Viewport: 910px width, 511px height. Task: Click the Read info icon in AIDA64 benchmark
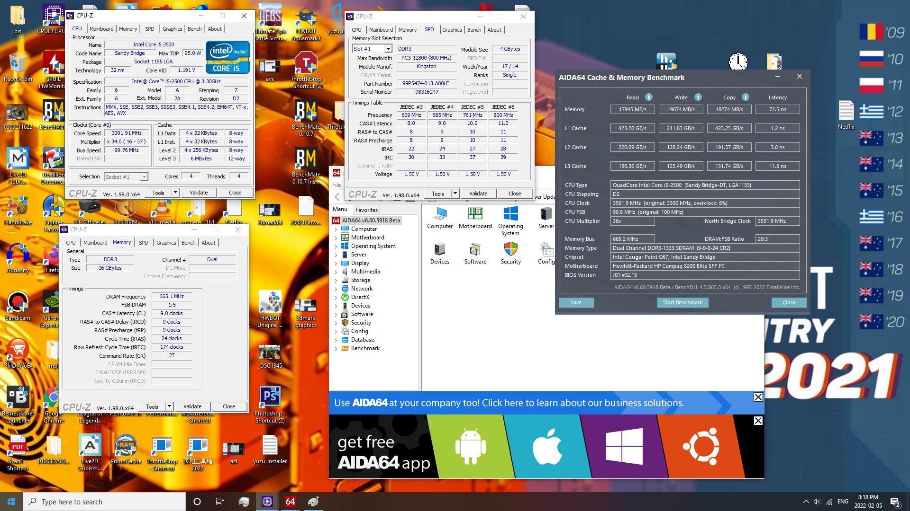tap(649, 97)
